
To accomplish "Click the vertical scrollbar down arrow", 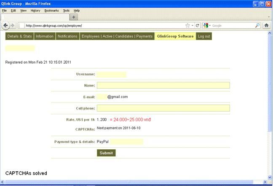I will click(270, 178).
